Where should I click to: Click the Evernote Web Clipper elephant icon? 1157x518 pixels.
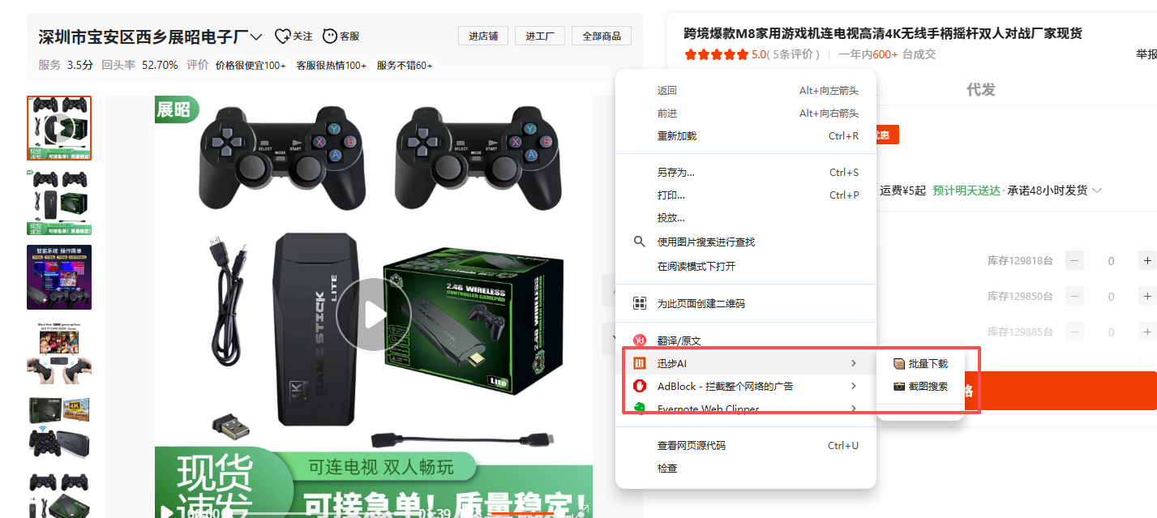pos(639,409)
